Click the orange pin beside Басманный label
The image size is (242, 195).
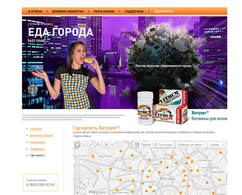192,161
